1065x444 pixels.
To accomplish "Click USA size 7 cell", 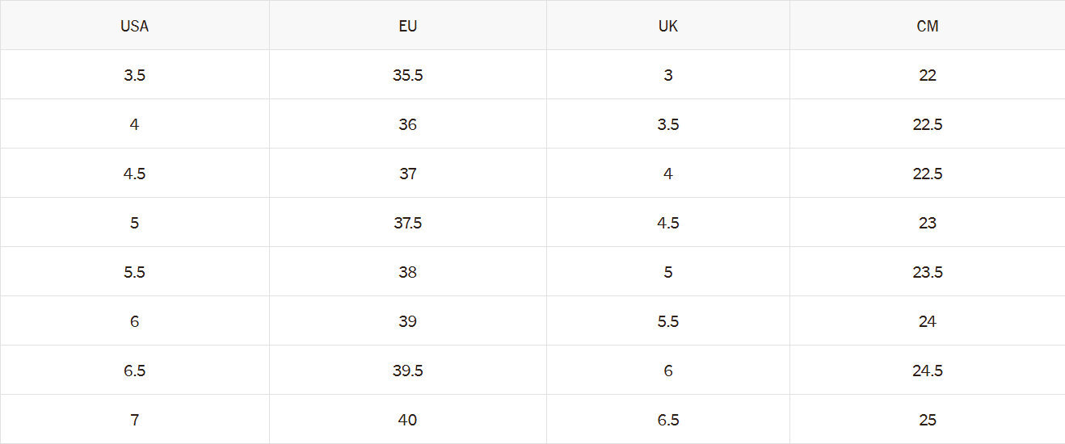I will tap(134, 420).
